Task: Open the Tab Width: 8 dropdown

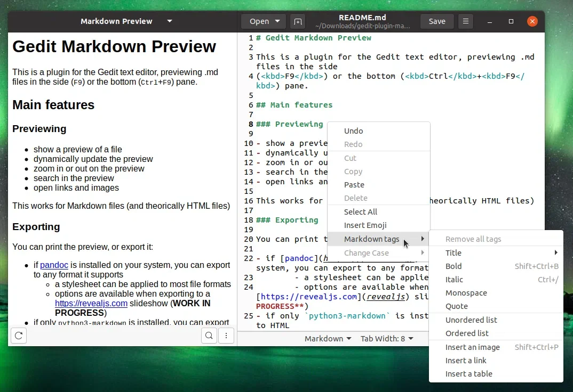Action: click(387, 339)
